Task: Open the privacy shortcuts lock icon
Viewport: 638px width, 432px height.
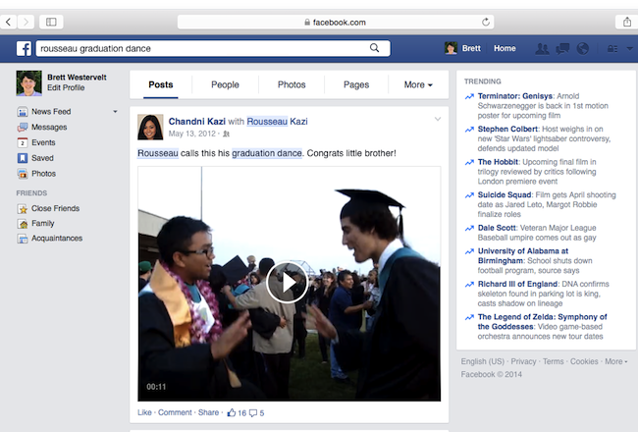Action: (x=612, y=49)
